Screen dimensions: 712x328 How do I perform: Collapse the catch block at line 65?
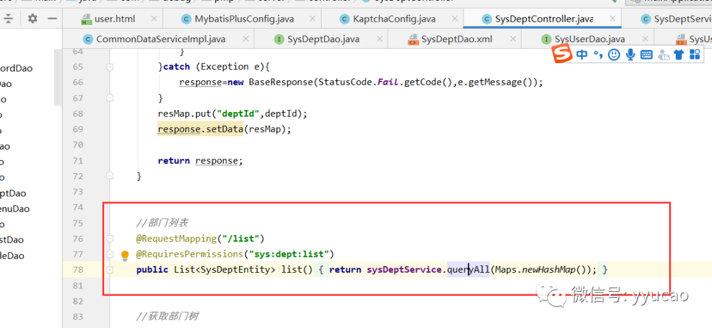110,67
